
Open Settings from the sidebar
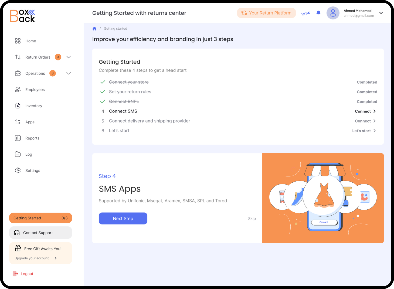pyautogui.click(x=32, y=171)
